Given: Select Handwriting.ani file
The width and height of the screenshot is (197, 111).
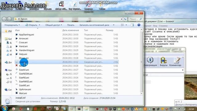Looking at the screenshot, I should (27, 50).
